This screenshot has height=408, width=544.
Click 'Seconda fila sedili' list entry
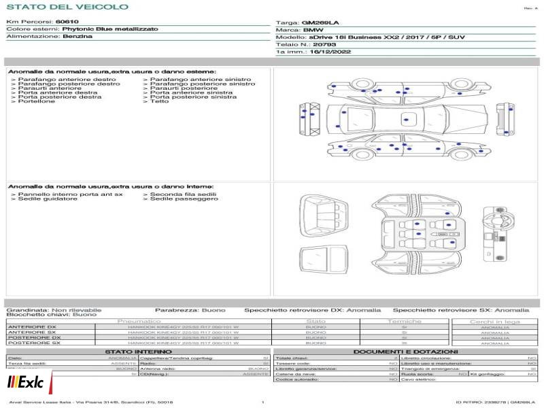point(183,194)
